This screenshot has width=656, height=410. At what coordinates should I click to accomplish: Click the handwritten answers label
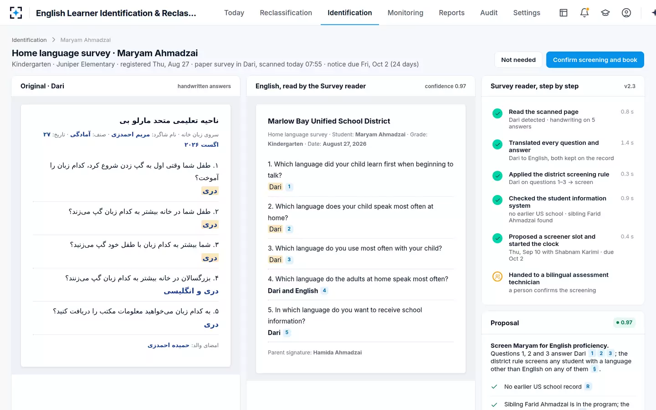click(x=204, y=86)
